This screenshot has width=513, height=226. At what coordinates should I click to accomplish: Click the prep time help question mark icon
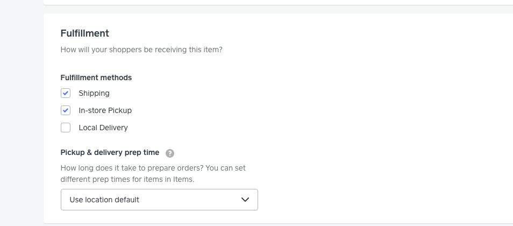[x=170, y=153]
